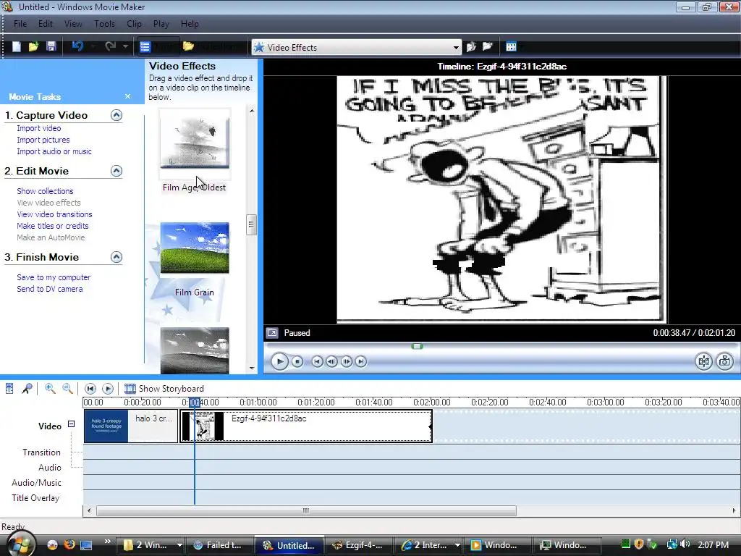The height and width of the screenshot is (556, 741).
Task: Open the undo history dropdown arrow
Action: (x=93, y=46)
